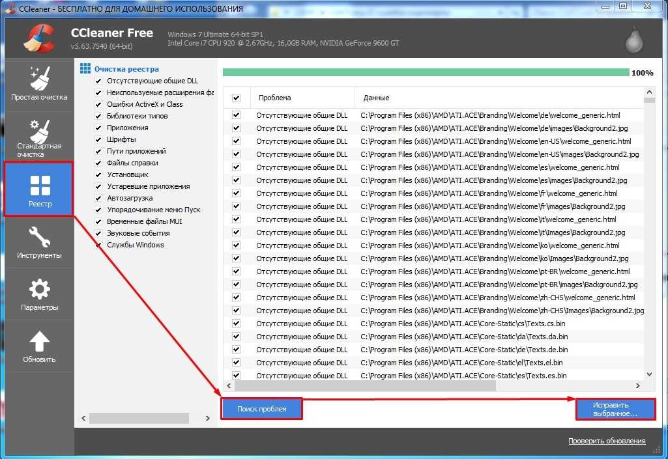
Task: Toggle the Шрифты checkbox
Action: tap(98, 140)
